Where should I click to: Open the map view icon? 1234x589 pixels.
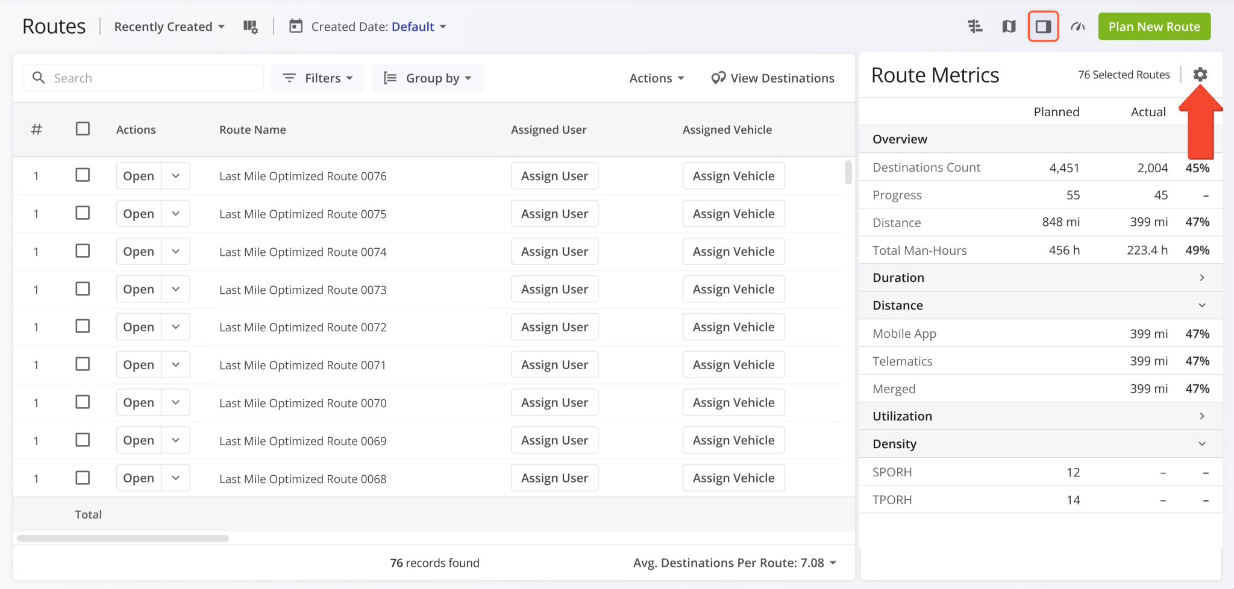click(1009, 26)
